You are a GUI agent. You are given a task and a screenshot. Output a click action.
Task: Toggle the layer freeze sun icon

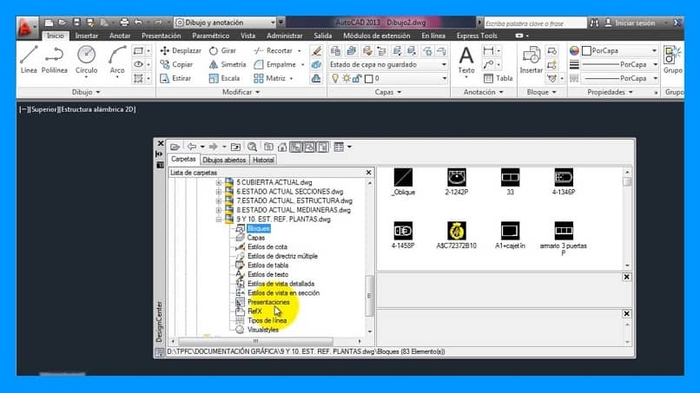[x=347, y=78]
